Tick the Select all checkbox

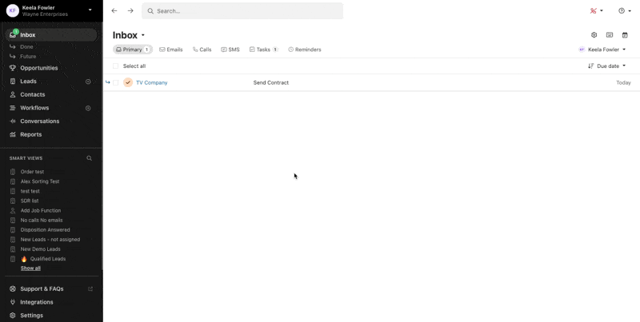coord(115,66)
